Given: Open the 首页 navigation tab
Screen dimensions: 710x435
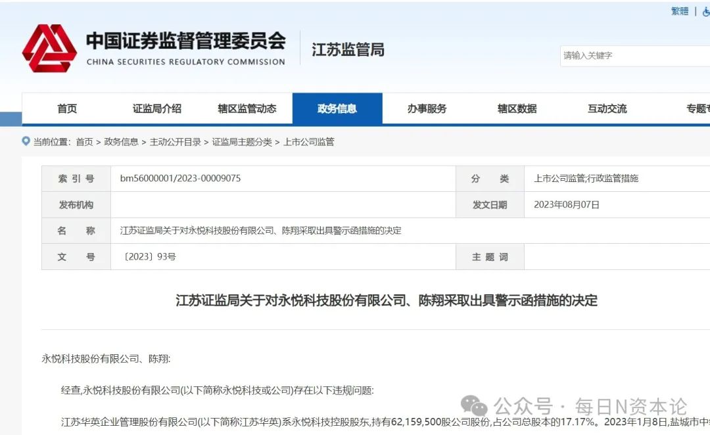Looking at the screenshot, I should coord(67,108).
